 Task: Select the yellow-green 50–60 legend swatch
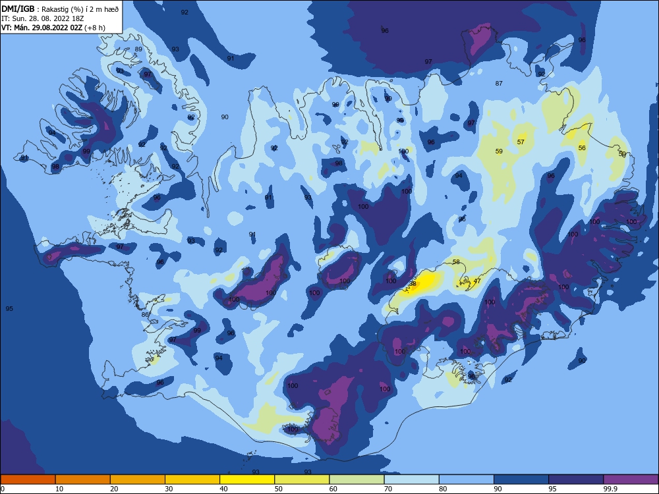(302, 480)
